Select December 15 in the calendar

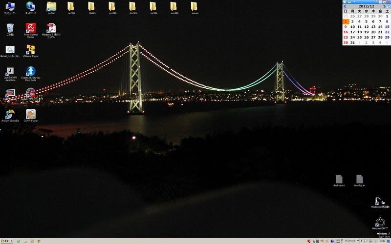(x=387, y=27)
